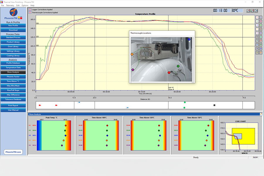
Task: Click the Thermocouple Locations photo
Action: [x=161, y=59]
